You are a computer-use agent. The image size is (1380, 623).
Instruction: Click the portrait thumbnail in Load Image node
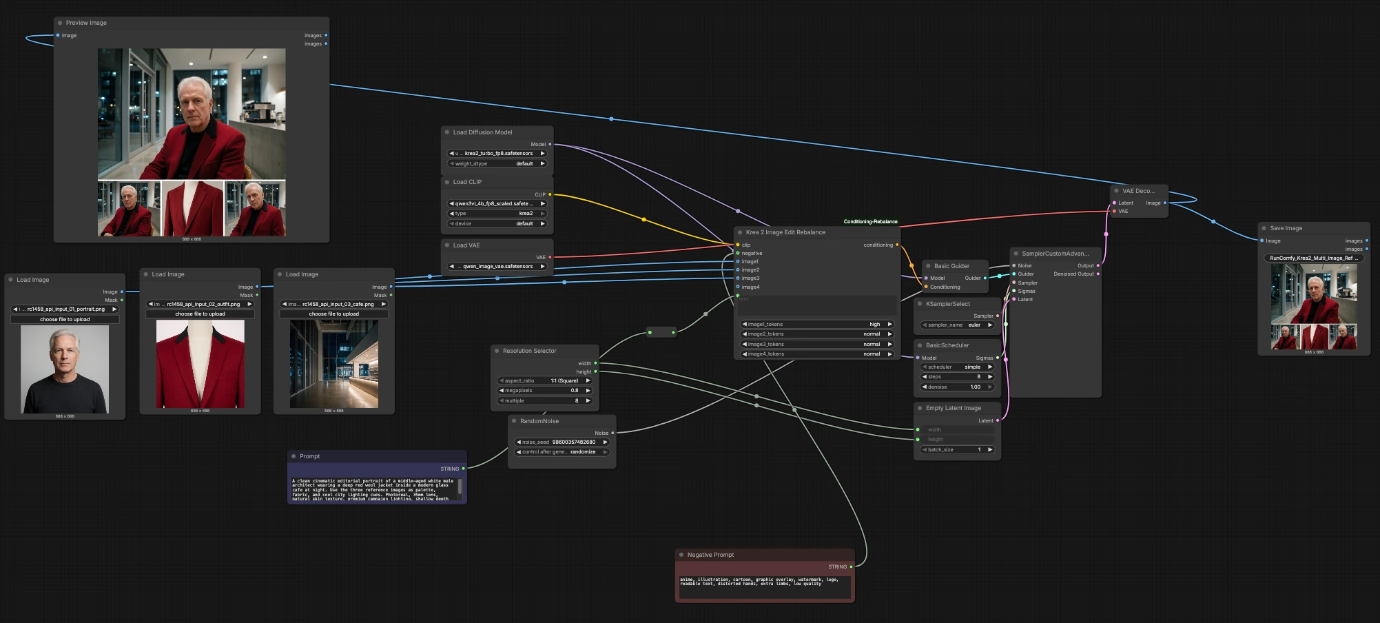65,369
